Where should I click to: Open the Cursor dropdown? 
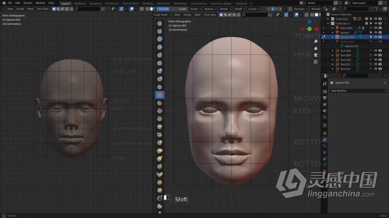[254, 9]
